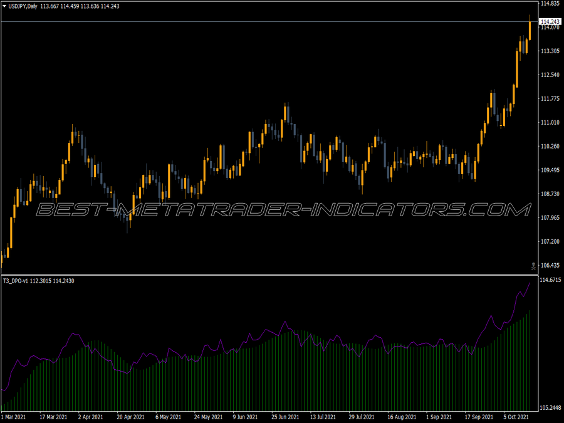
Task: Click the USDJPY,Daily symbol title text
Action: 23,6
